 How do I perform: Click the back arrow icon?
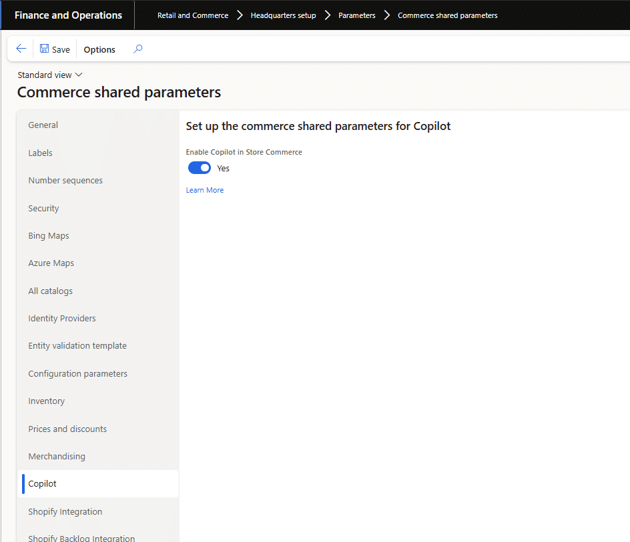[21, 49]
